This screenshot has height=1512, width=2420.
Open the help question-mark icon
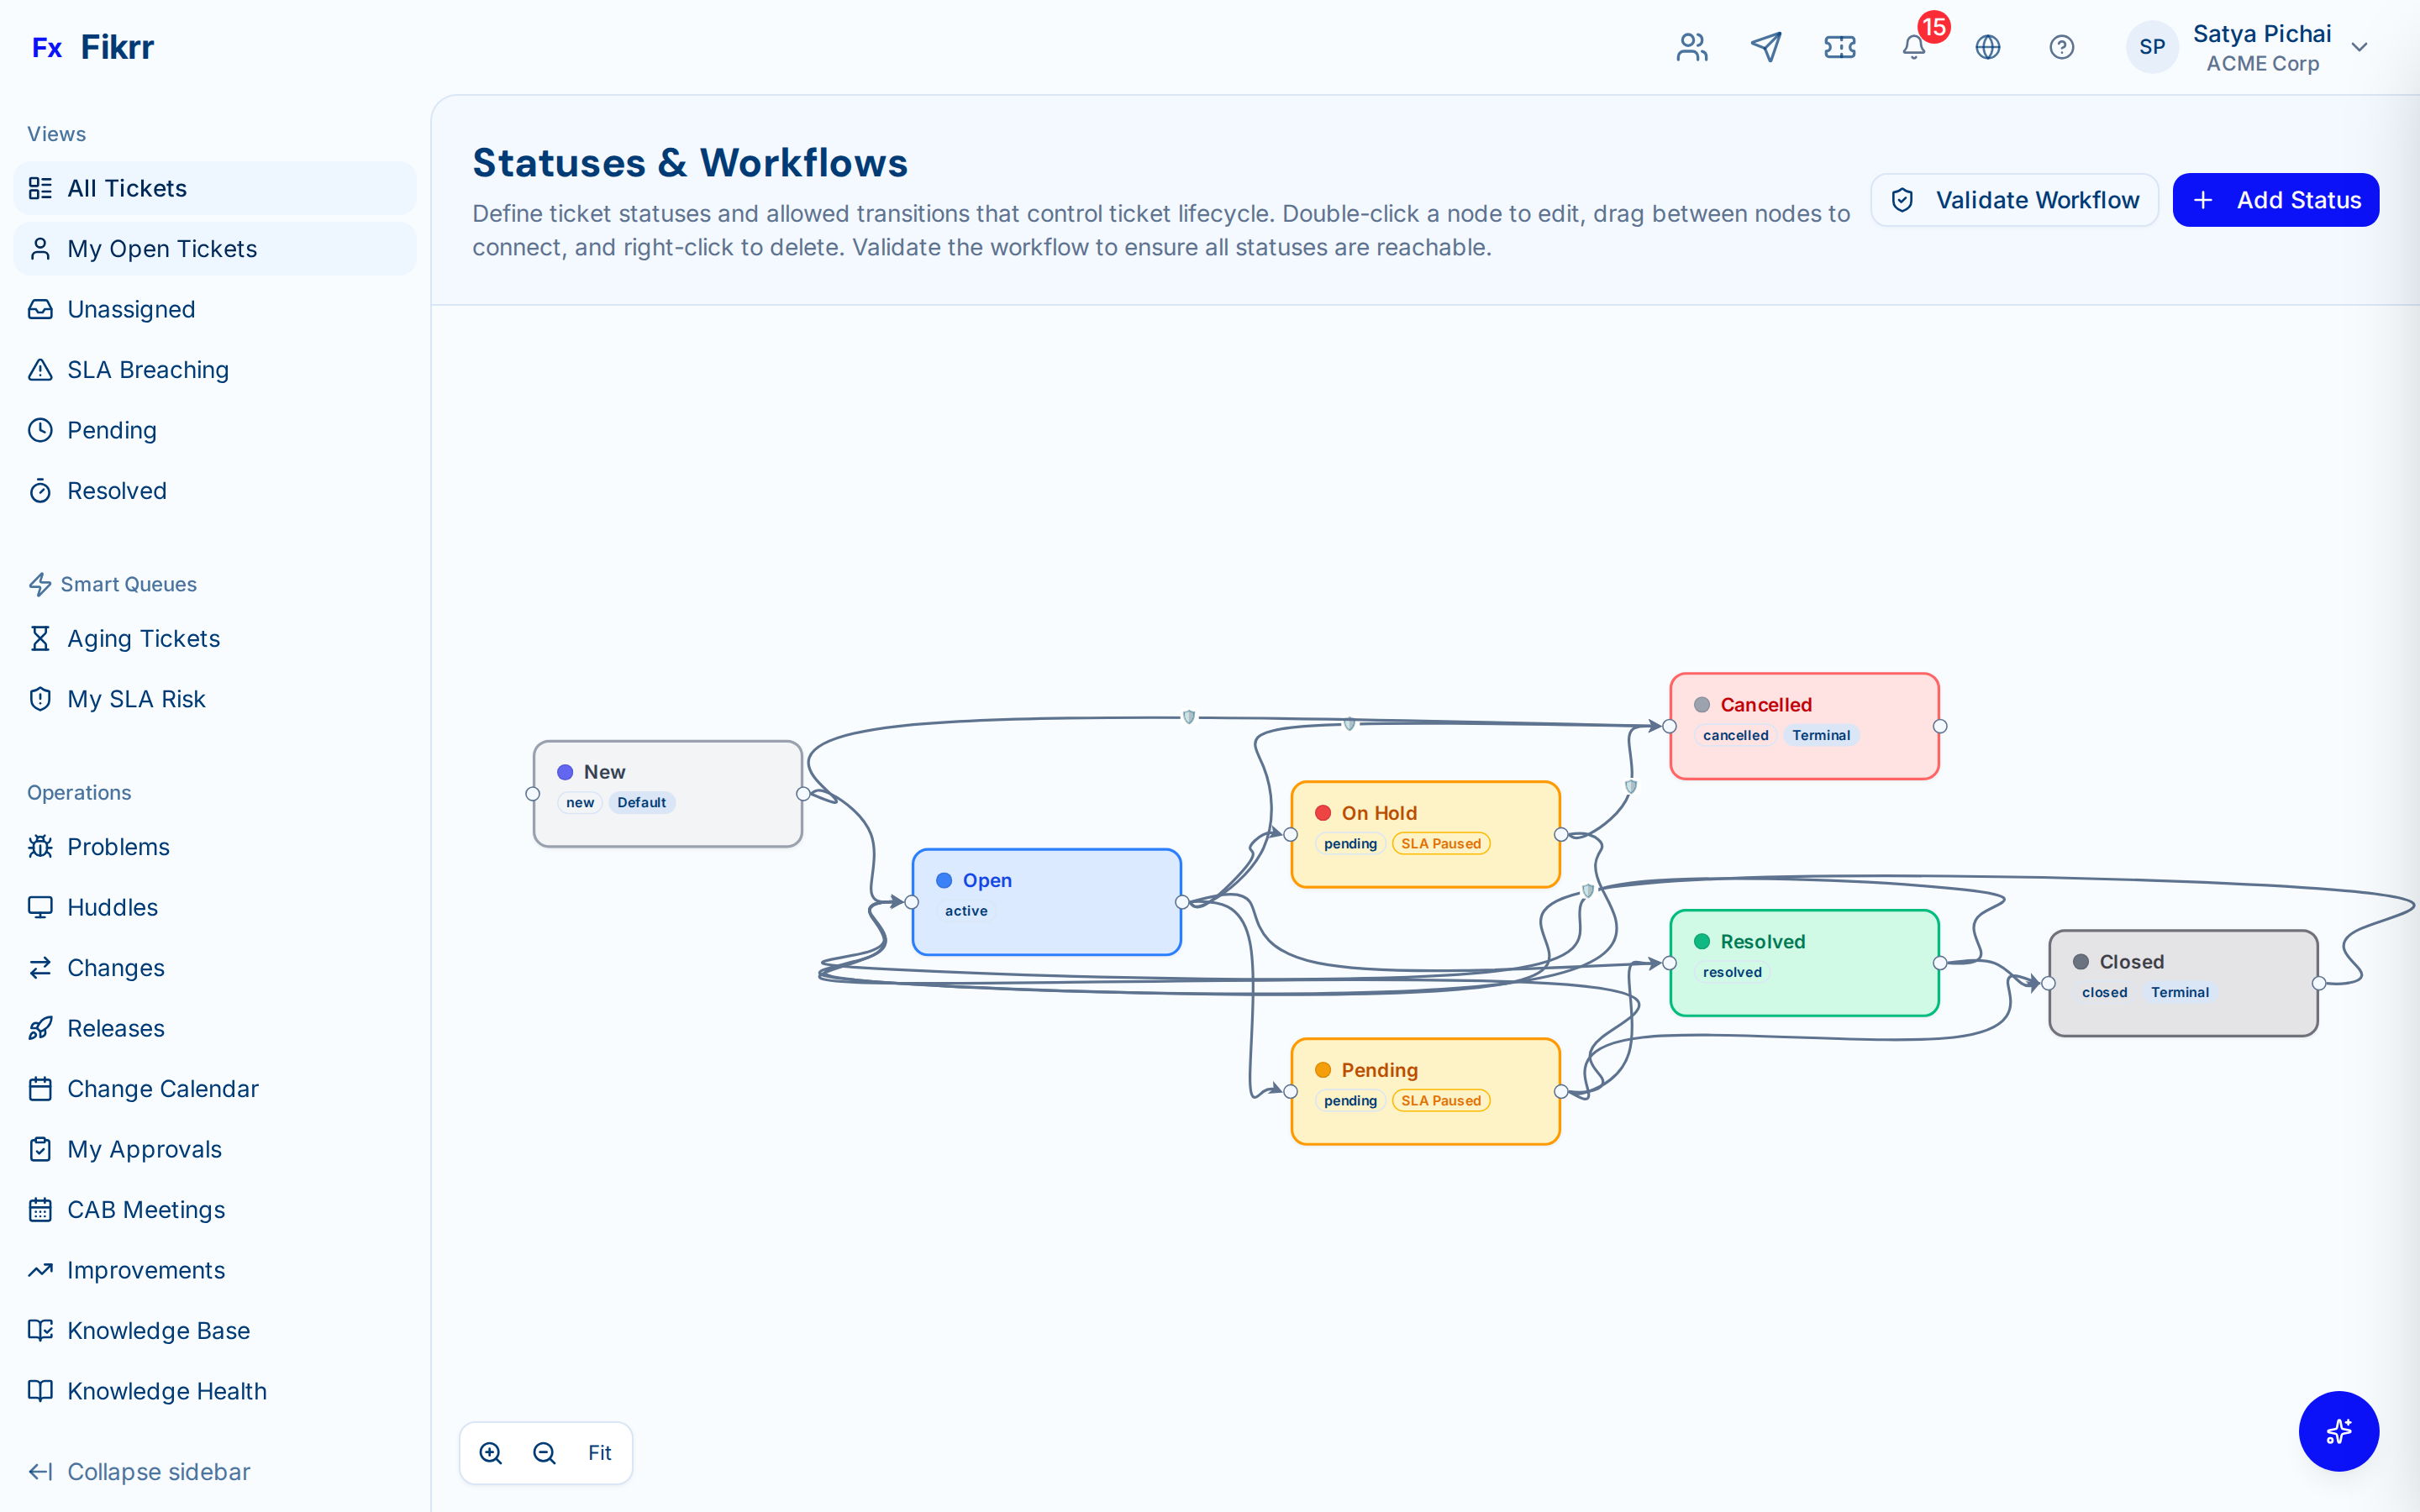(2062, 47)
